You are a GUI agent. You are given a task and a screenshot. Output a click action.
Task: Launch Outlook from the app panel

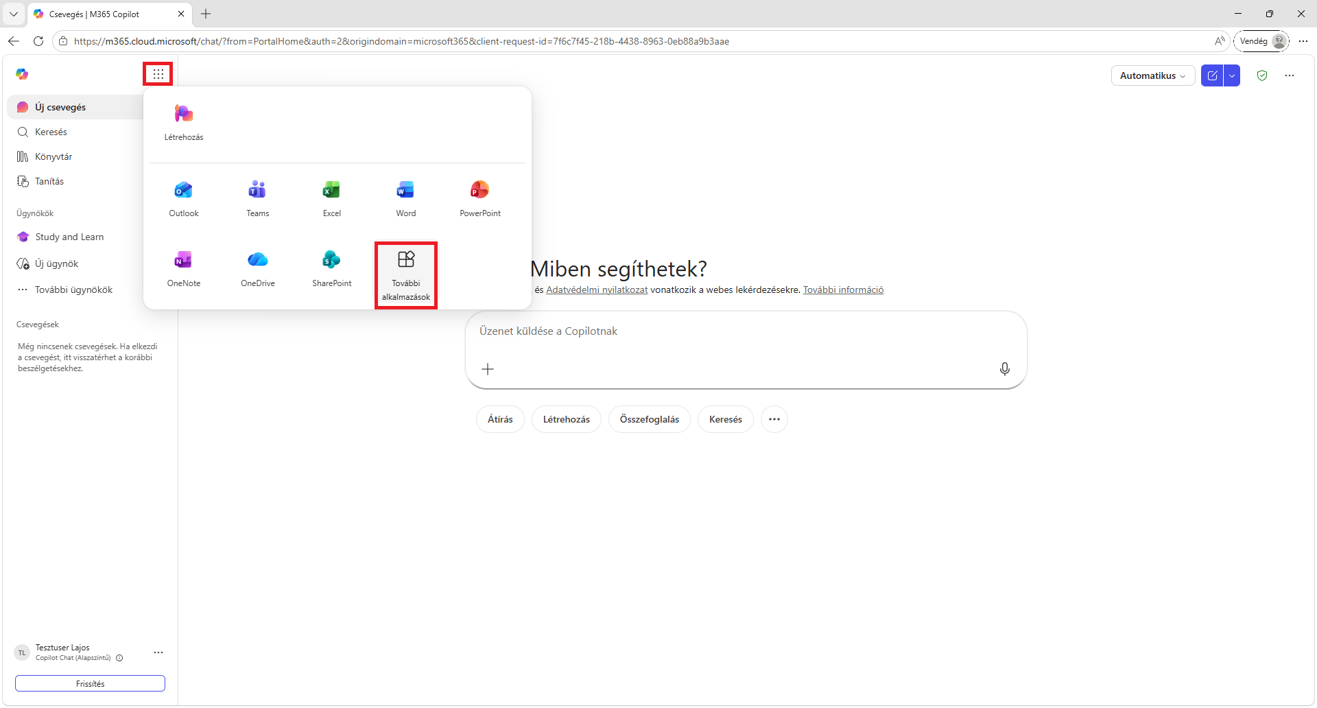[x=184, y=199]
